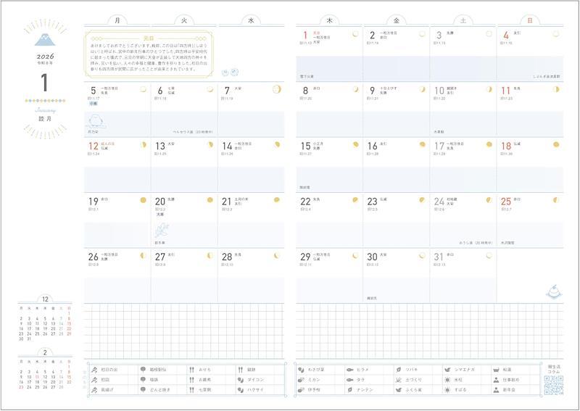Click the person icon beside 仕事始め

[x=496, y=380]
